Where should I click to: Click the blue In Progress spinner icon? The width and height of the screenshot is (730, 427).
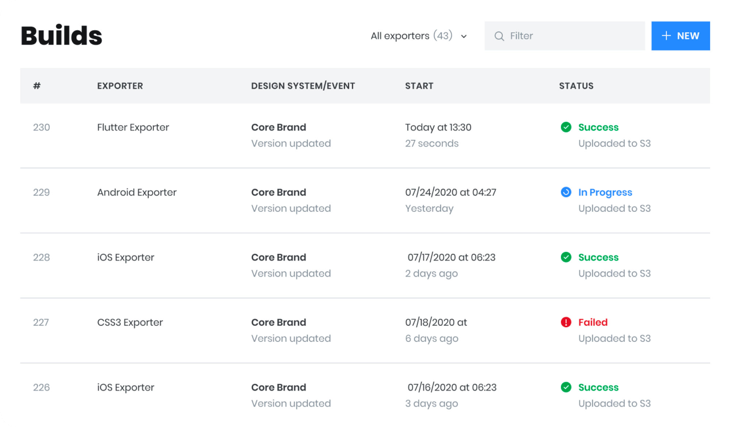pos(566,192)
